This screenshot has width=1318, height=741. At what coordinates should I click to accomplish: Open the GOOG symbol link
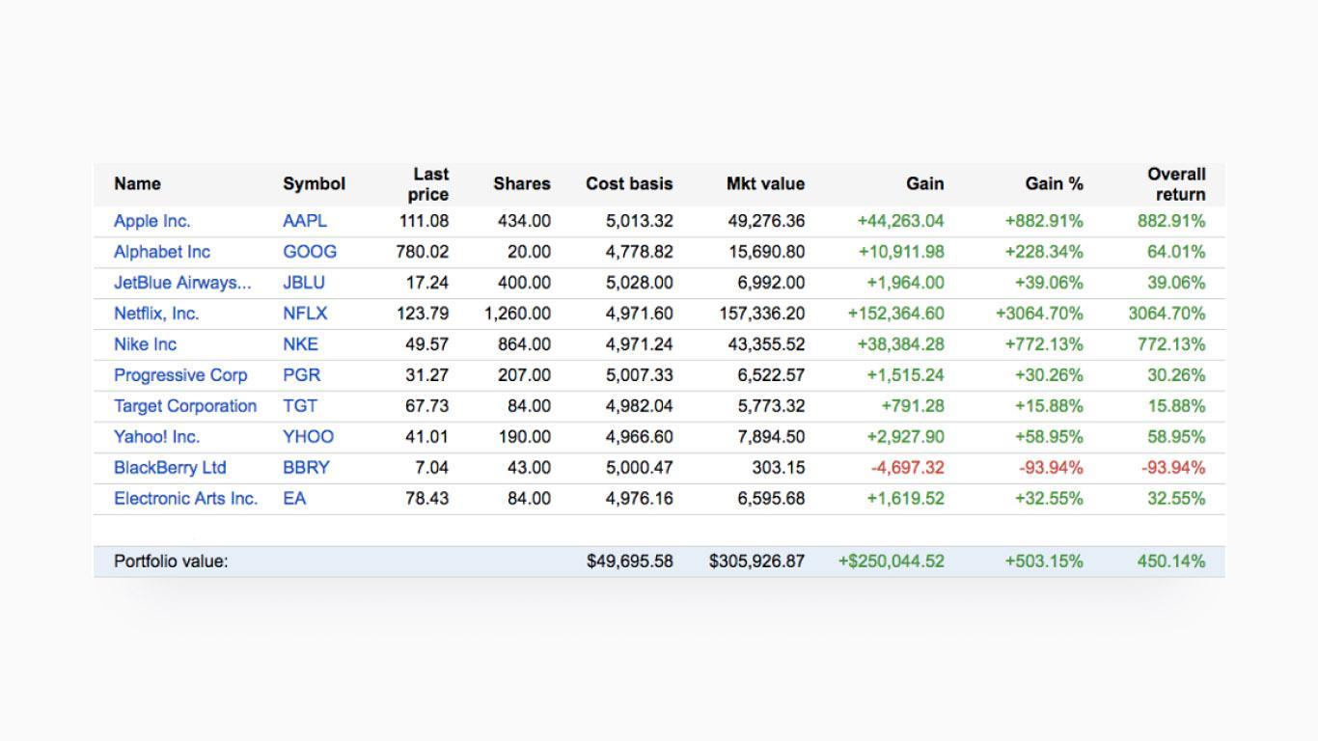310,252
